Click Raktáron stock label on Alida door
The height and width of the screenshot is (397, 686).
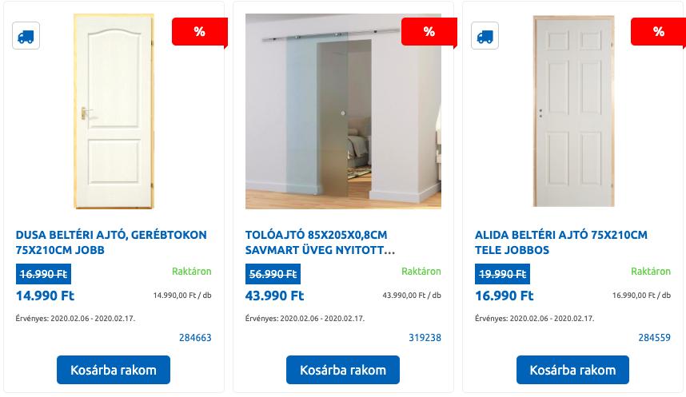pyautogui.click(x=651, y=271)
